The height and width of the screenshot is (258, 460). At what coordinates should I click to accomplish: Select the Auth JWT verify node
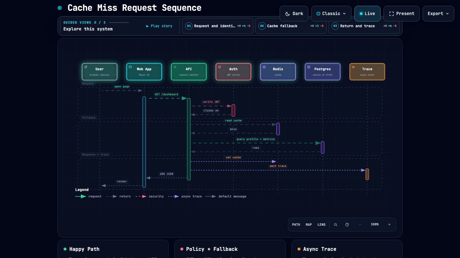click(x=233, y=72)
